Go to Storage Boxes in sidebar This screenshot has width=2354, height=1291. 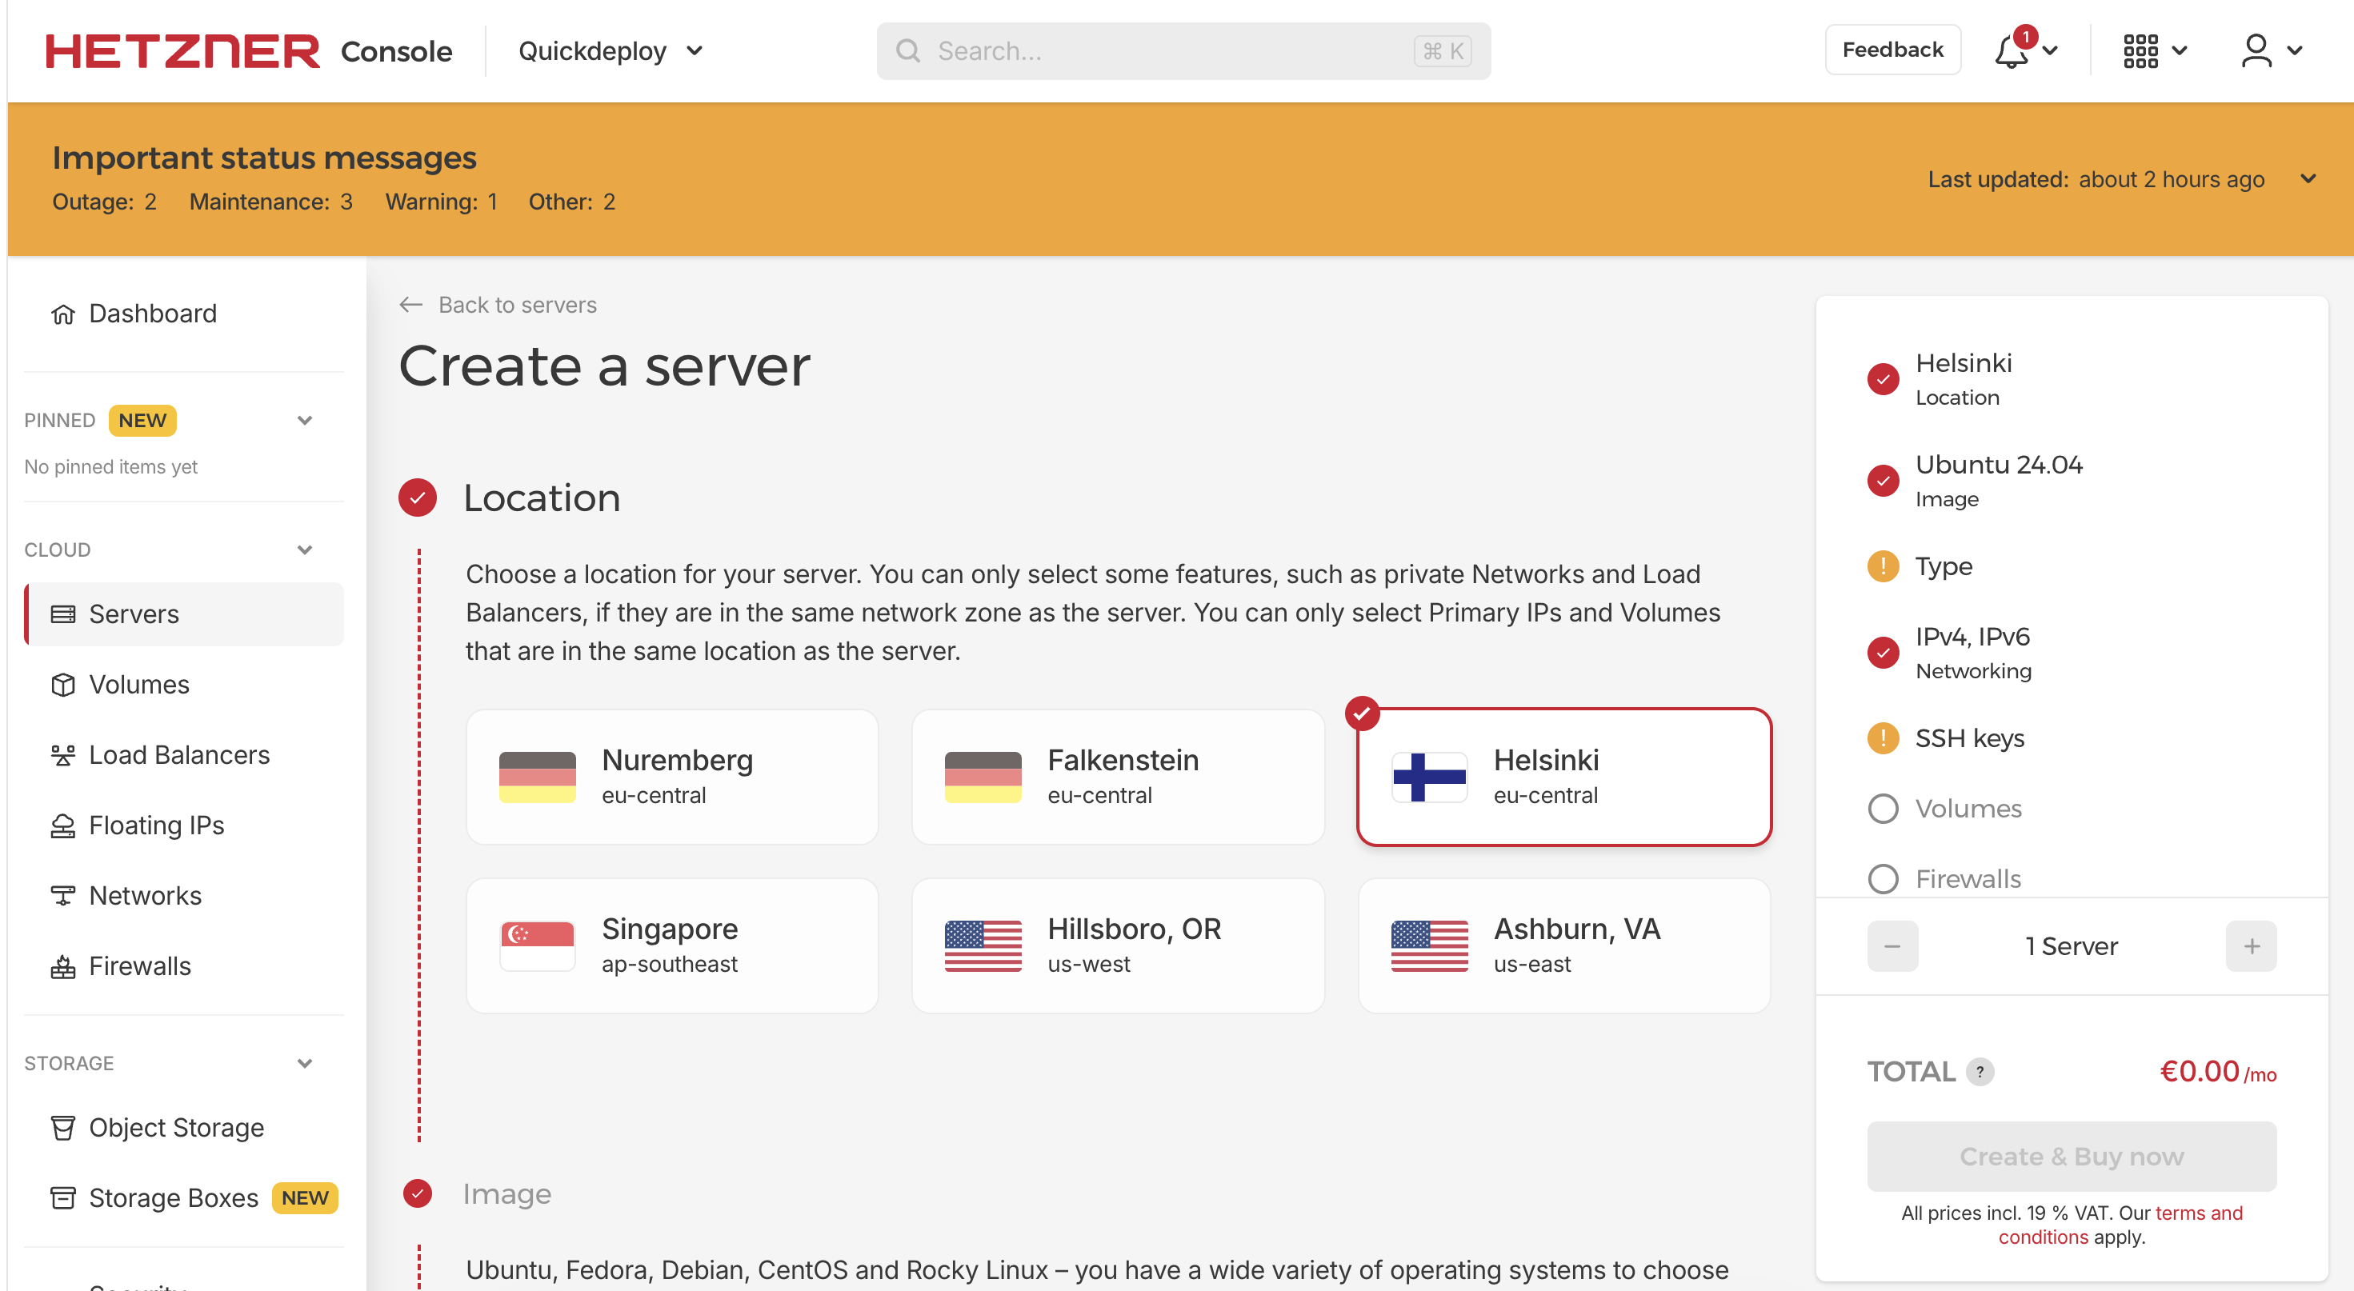[x=173, y=1197]
